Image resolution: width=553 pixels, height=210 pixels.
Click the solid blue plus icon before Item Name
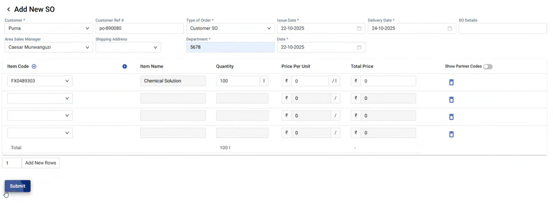[125, 67]
